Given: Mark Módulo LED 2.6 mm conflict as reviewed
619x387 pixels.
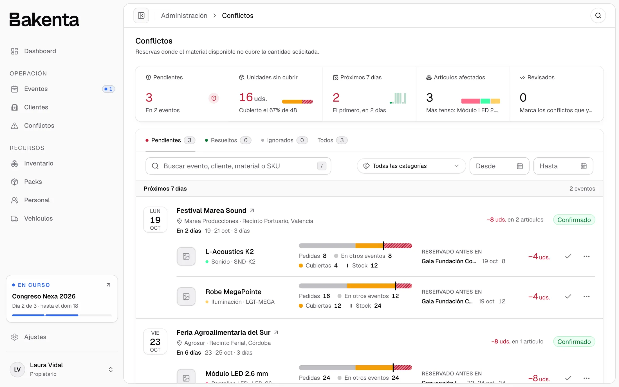Looking at the screenshot, I should coord(568,378).
